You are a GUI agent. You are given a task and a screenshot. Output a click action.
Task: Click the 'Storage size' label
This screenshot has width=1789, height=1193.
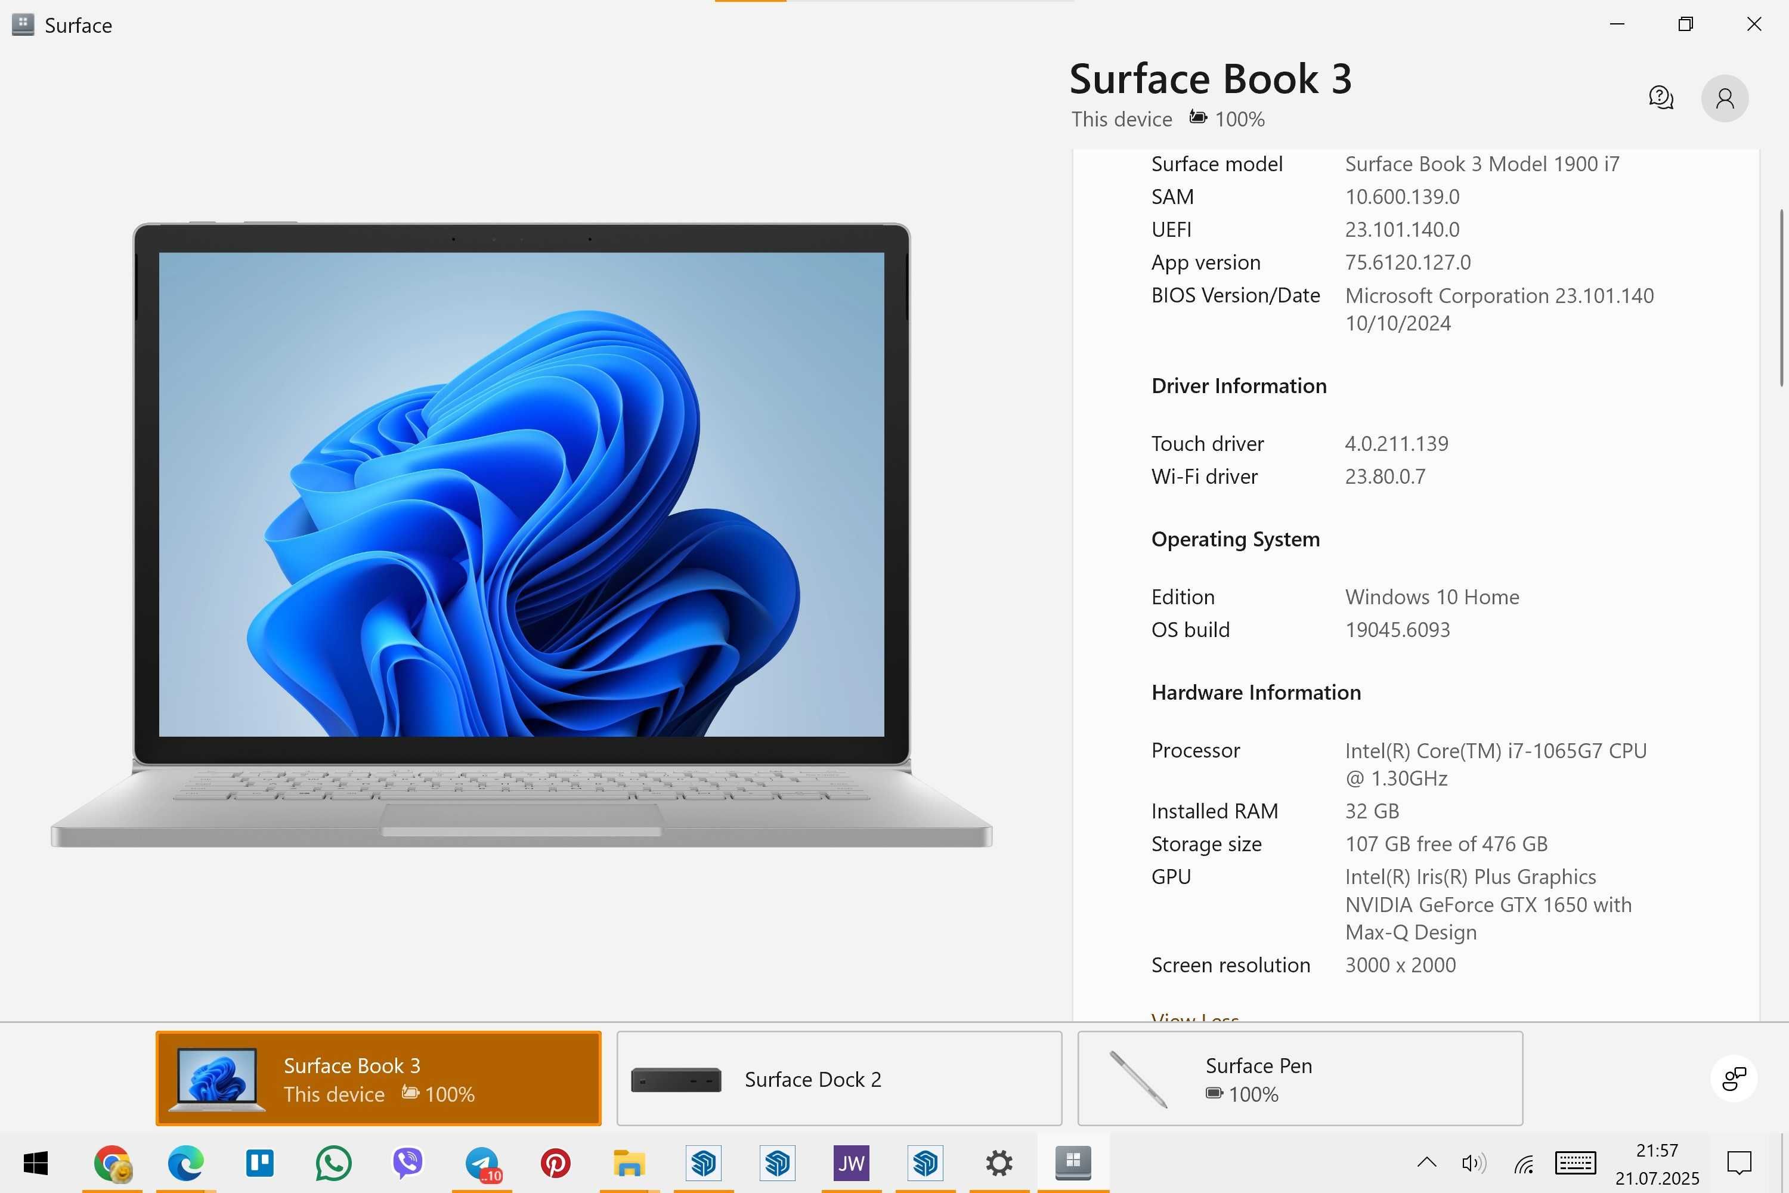[1206, 844]
